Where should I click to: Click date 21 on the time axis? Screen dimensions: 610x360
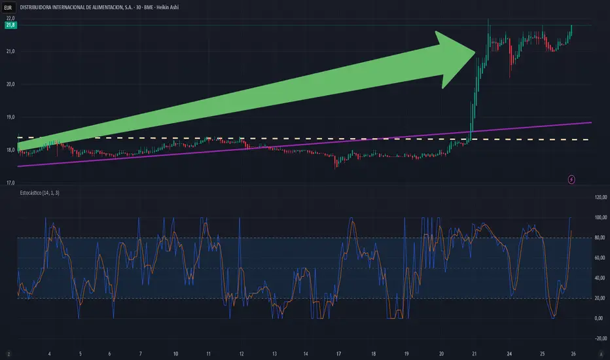pyautogui.click(x=475, y=353)
